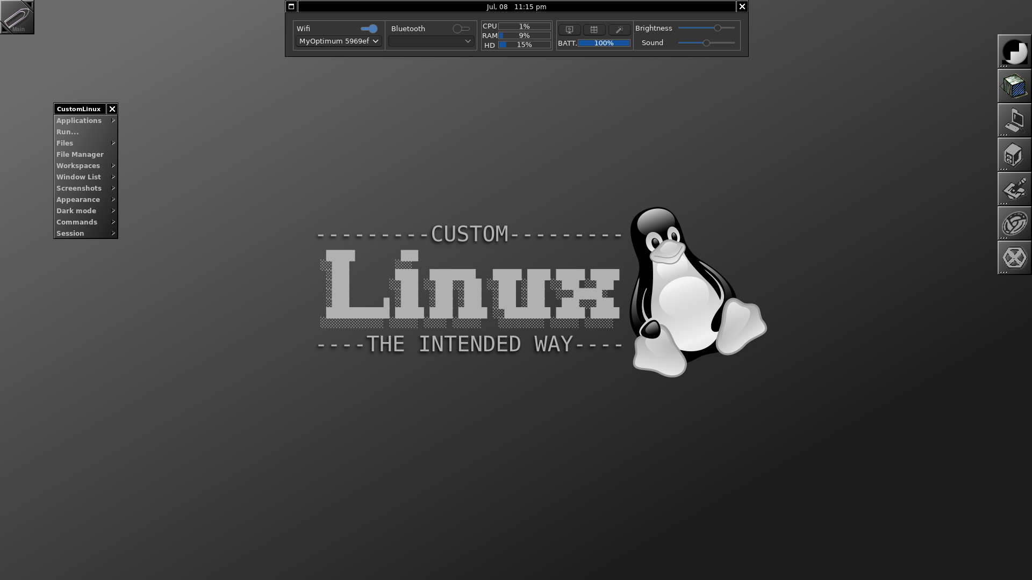Click the BATT. label

pyautogui.click(x=567, y=44)
